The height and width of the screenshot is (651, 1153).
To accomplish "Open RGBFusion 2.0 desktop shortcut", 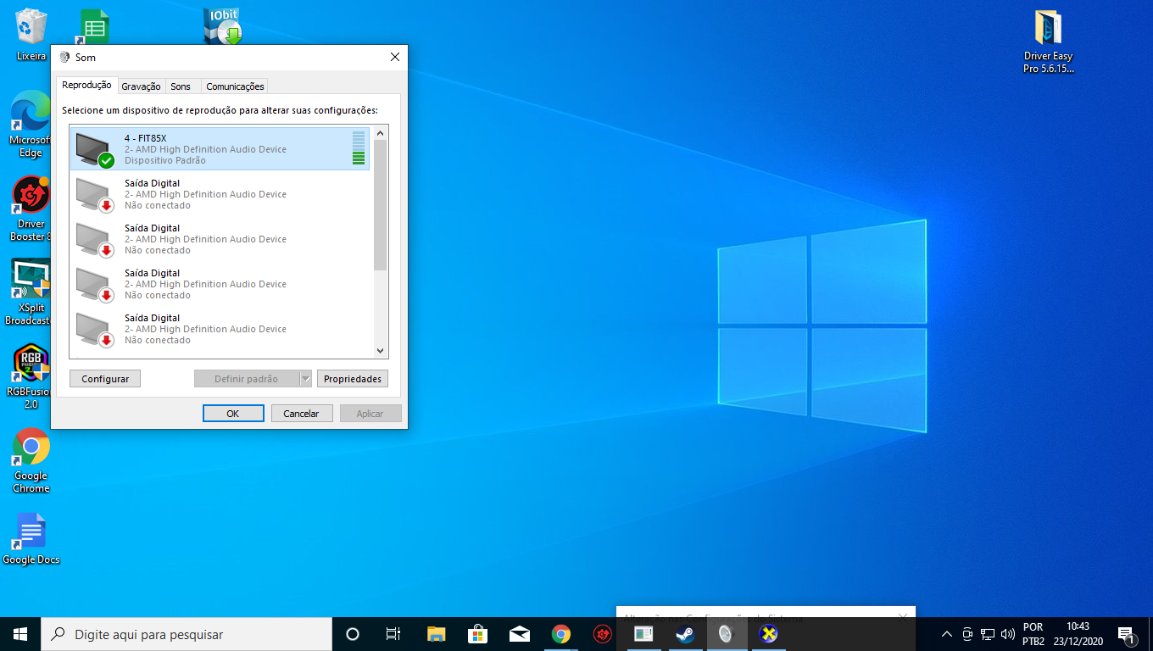I will pos(30,377).
